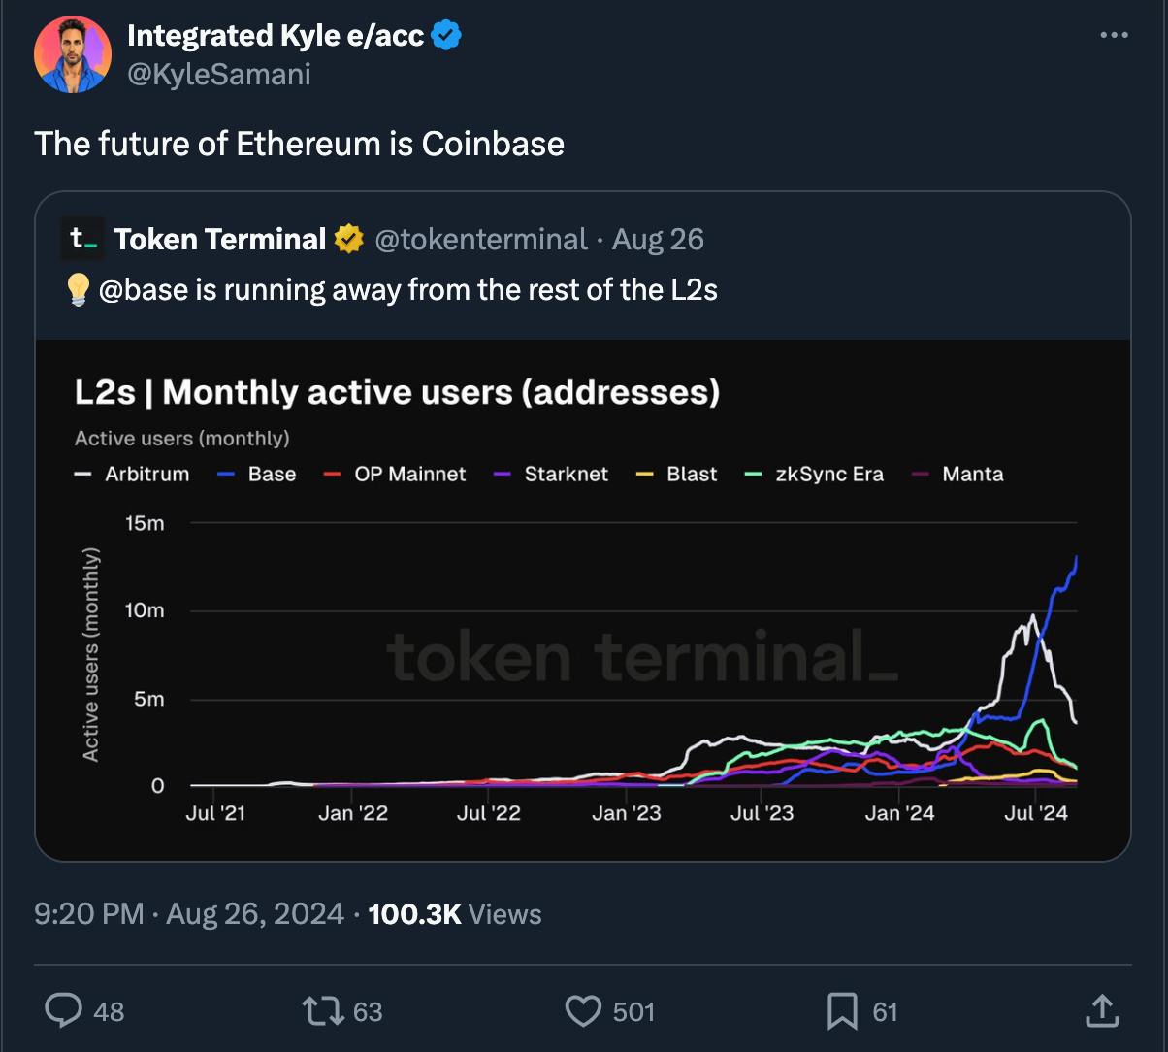Click the 100.3K Views count
This screenshot has width=1168, height=1052.
[455, 913]
